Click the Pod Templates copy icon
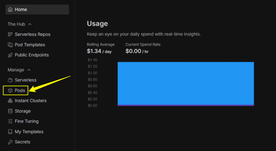The image size is (276, 151). click(10, 45)
